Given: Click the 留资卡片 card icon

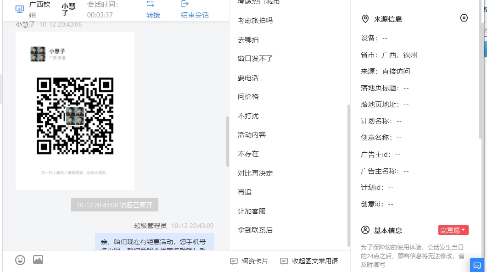Looking at the screenshot, I should (234, 261).
